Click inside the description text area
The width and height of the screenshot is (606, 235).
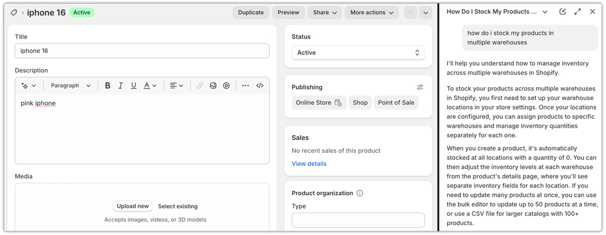point(142,129)
